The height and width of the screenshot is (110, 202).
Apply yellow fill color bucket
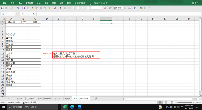pyautogui.click(x=49, y=8)
